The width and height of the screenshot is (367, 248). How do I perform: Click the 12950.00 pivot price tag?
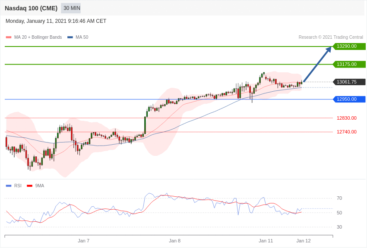coord(349,99)
